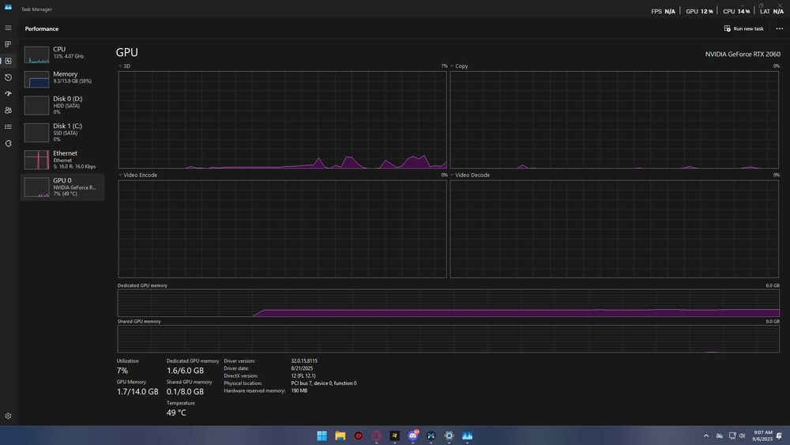
Task: Click the Dedicated GPU memory graph
Action: (449, 303)
